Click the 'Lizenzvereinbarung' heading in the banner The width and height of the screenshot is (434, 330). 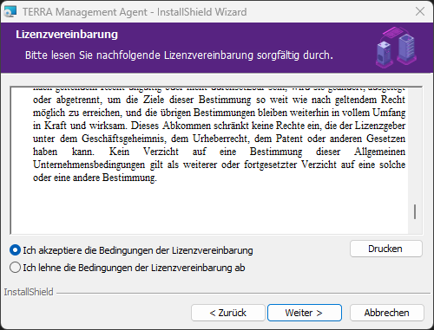click(67, 35)
